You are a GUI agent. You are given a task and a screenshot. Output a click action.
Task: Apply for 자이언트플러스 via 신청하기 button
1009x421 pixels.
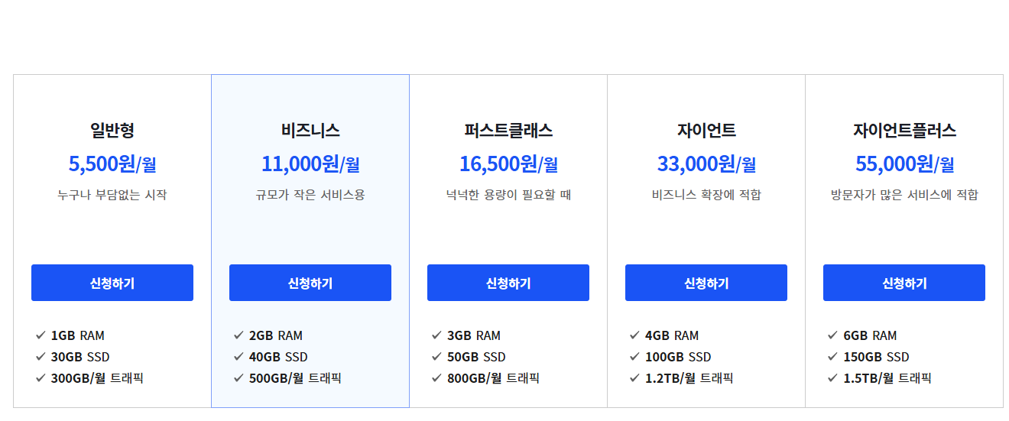pos(904,283)
